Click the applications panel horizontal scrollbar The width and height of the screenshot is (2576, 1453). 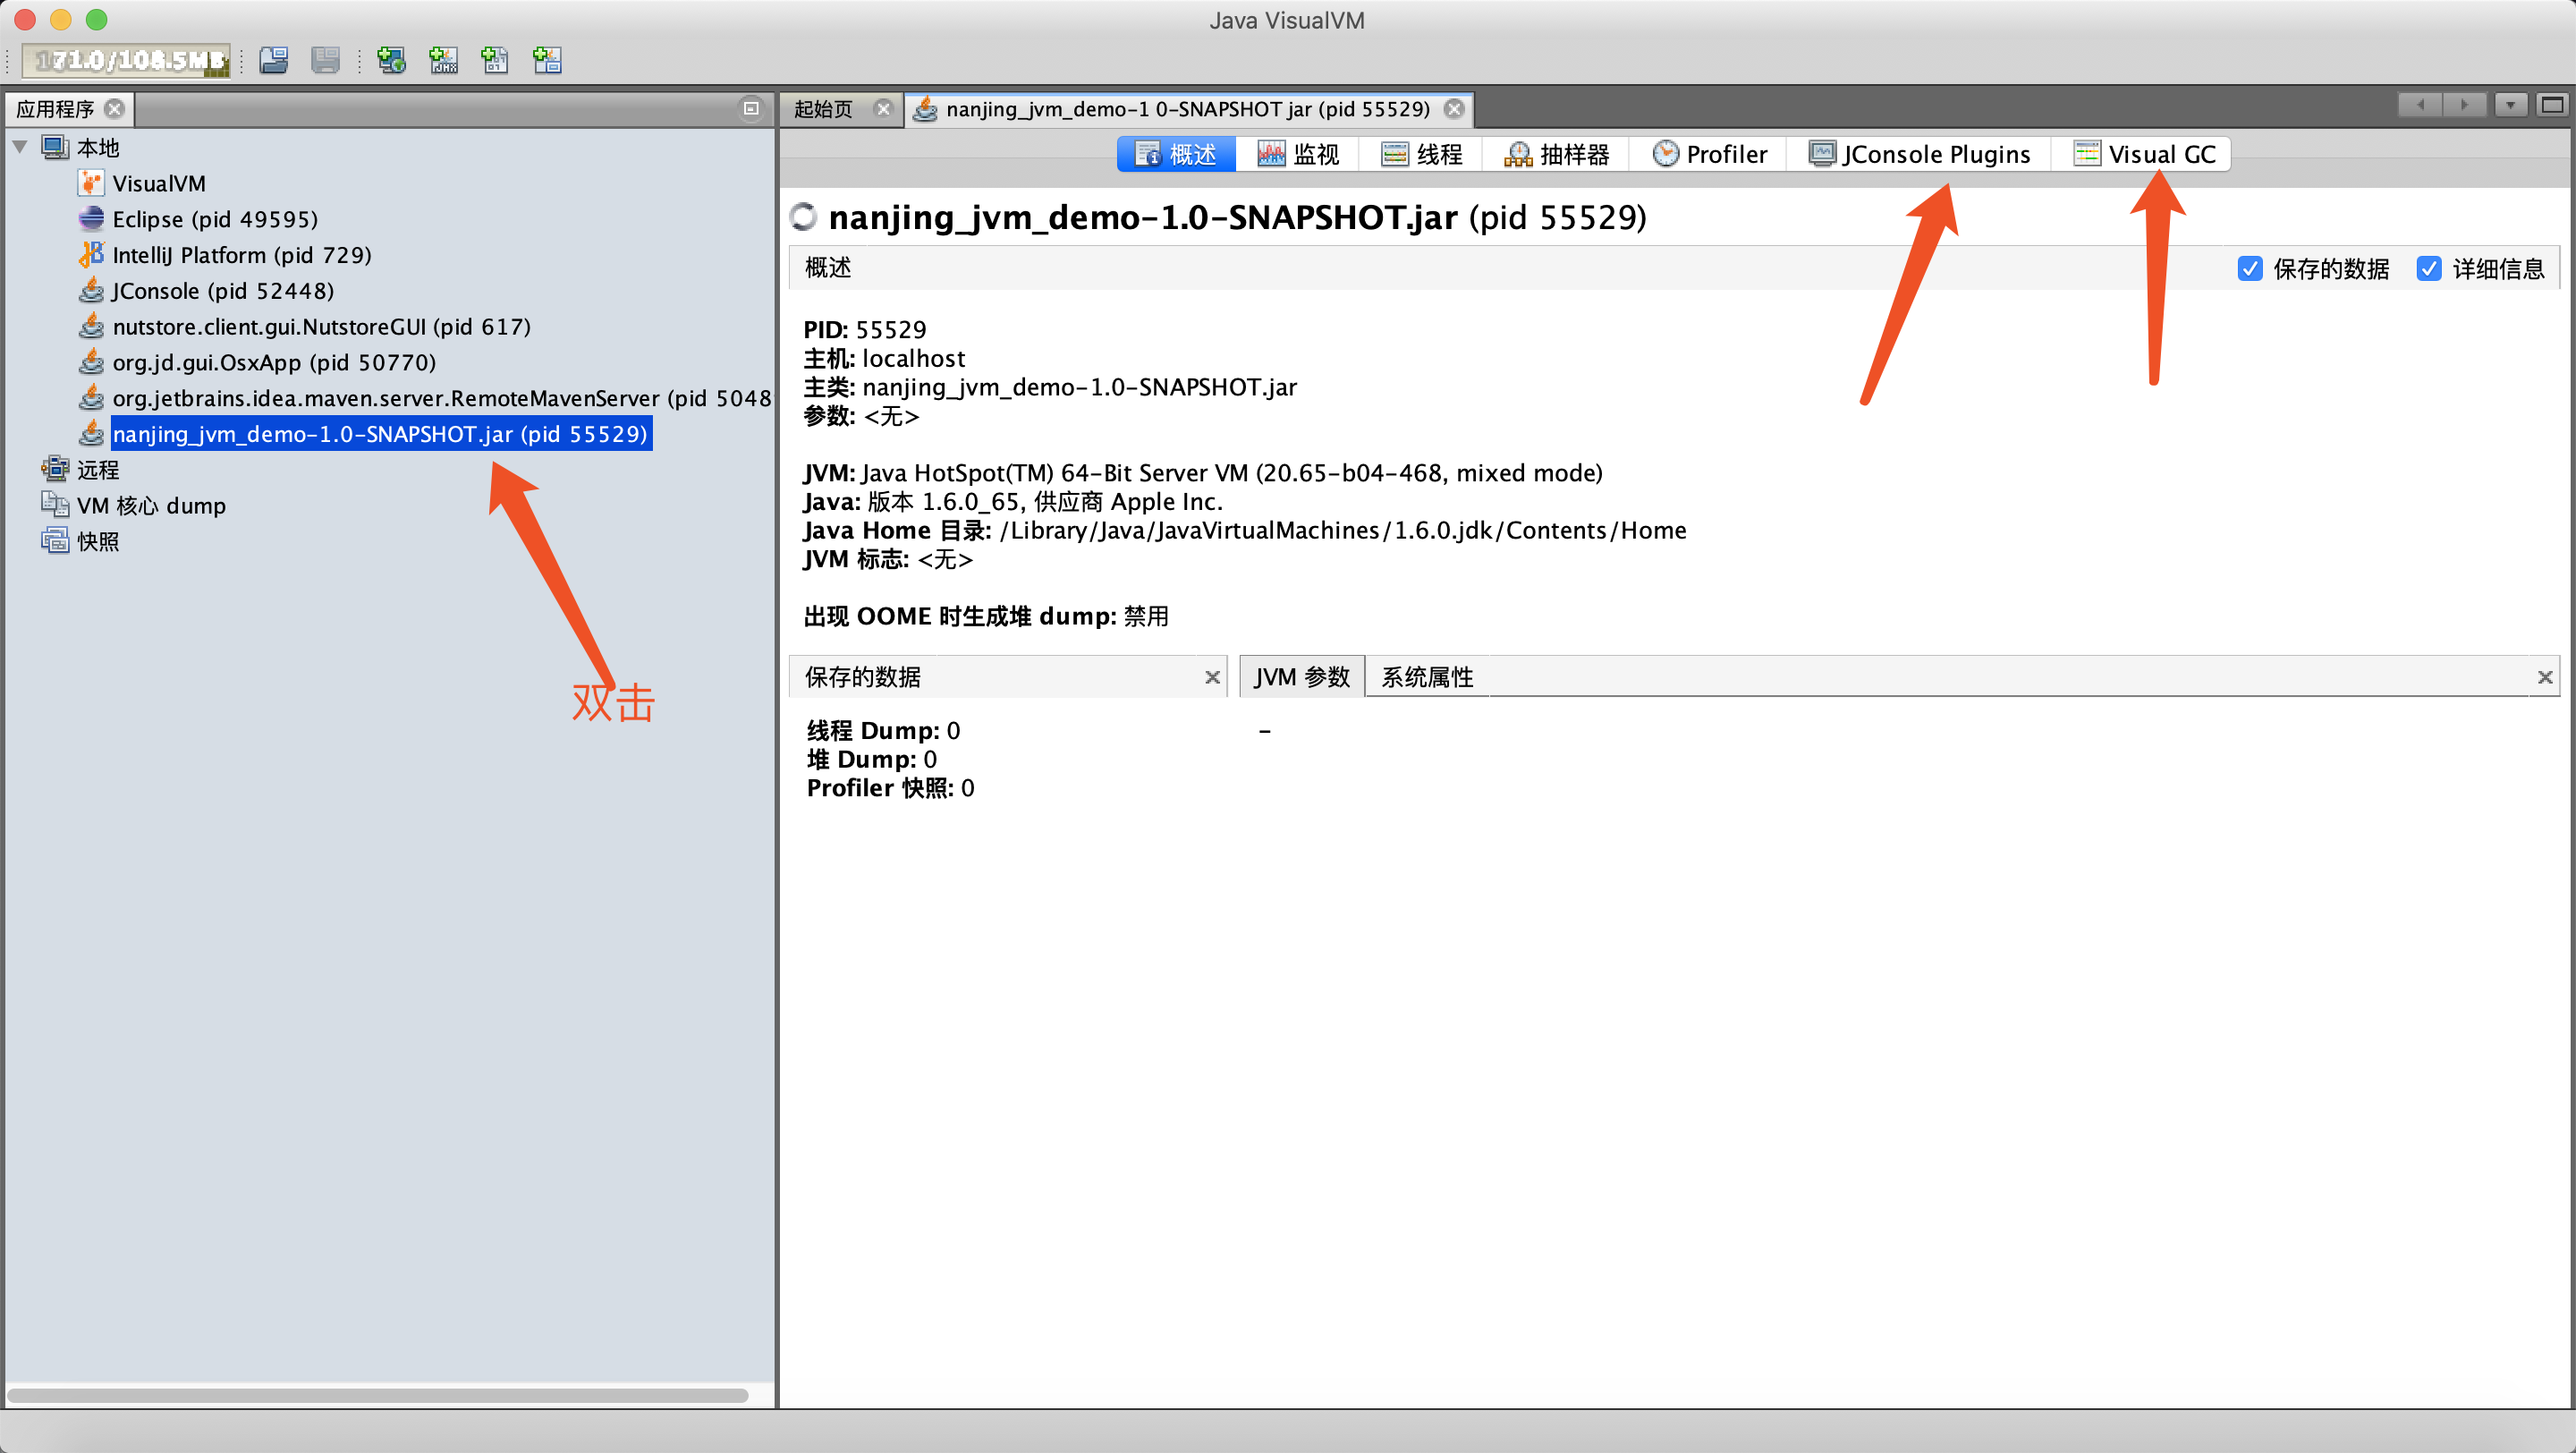pos(378,1395)
